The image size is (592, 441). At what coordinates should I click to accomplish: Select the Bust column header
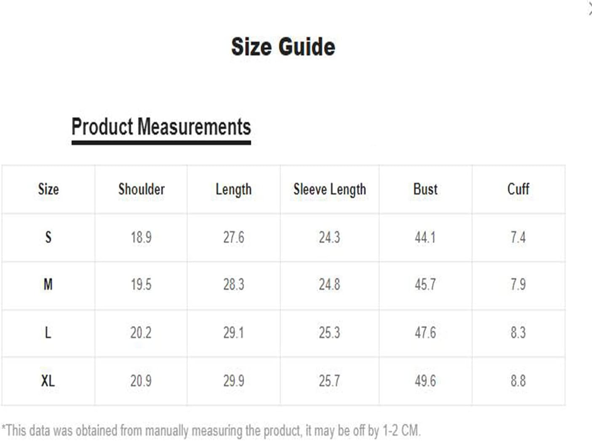coord(425,189)
